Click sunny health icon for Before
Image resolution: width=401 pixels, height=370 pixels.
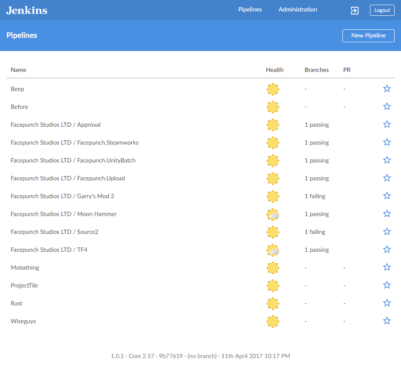point(273,107)
